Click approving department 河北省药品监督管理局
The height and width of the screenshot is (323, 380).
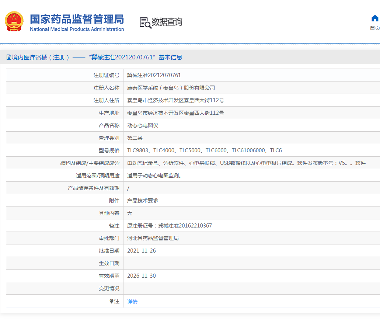(153, 238)
